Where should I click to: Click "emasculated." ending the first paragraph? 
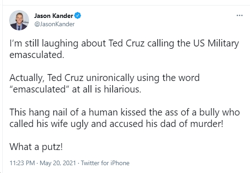click(37, 55)
